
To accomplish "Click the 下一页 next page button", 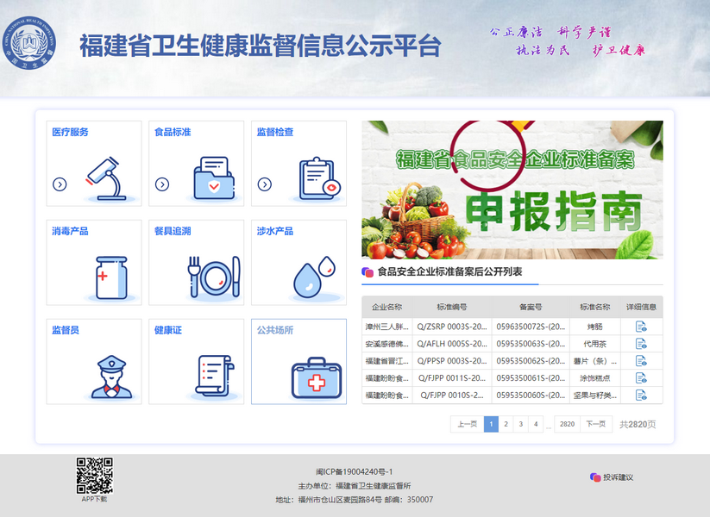I will [x=595, y=424].
